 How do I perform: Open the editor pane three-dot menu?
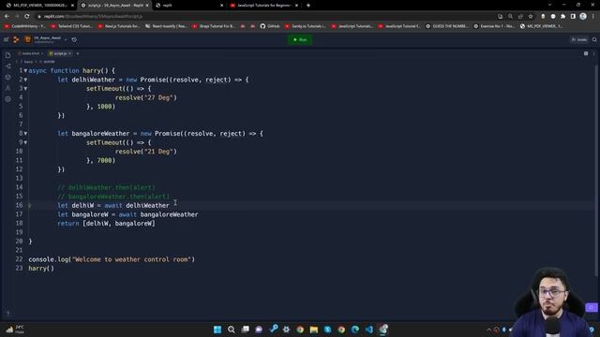(x=593, y=54)
